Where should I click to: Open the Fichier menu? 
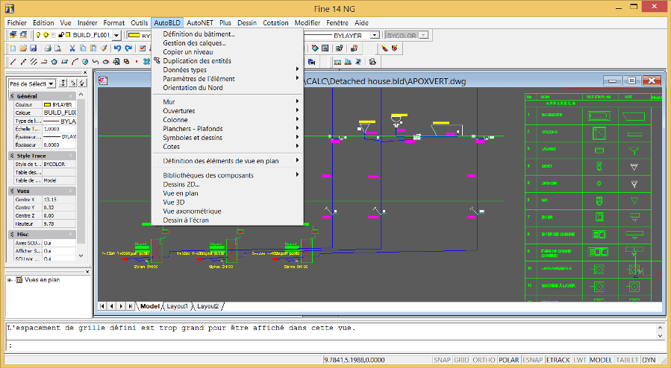[17, 22]
